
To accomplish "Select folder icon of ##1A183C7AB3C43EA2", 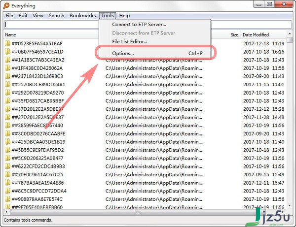I will [x=7, y=60].
